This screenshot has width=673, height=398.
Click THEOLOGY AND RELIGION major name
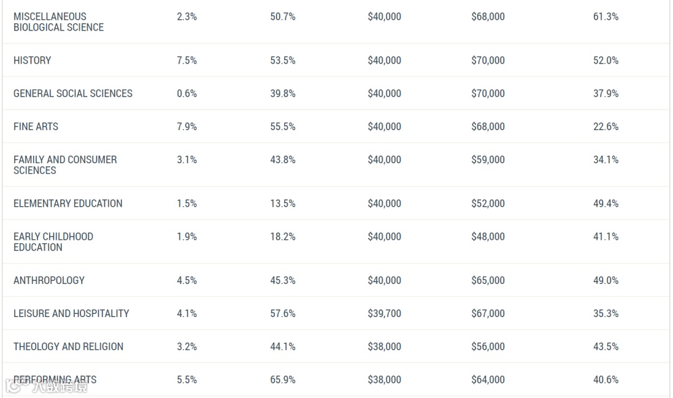tap(69, 346)
